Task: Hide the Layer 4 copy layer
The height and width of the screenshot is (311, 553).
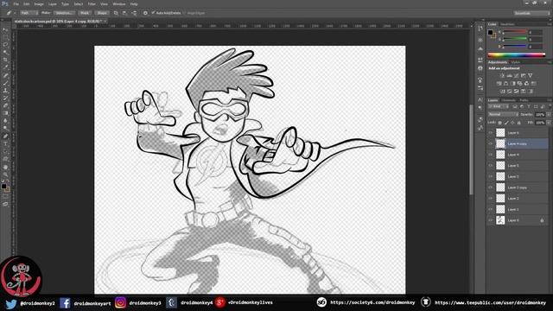Action: point(490,144)
